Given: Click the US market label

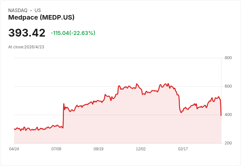Looking at the screenshot, I should click(38, 10).
